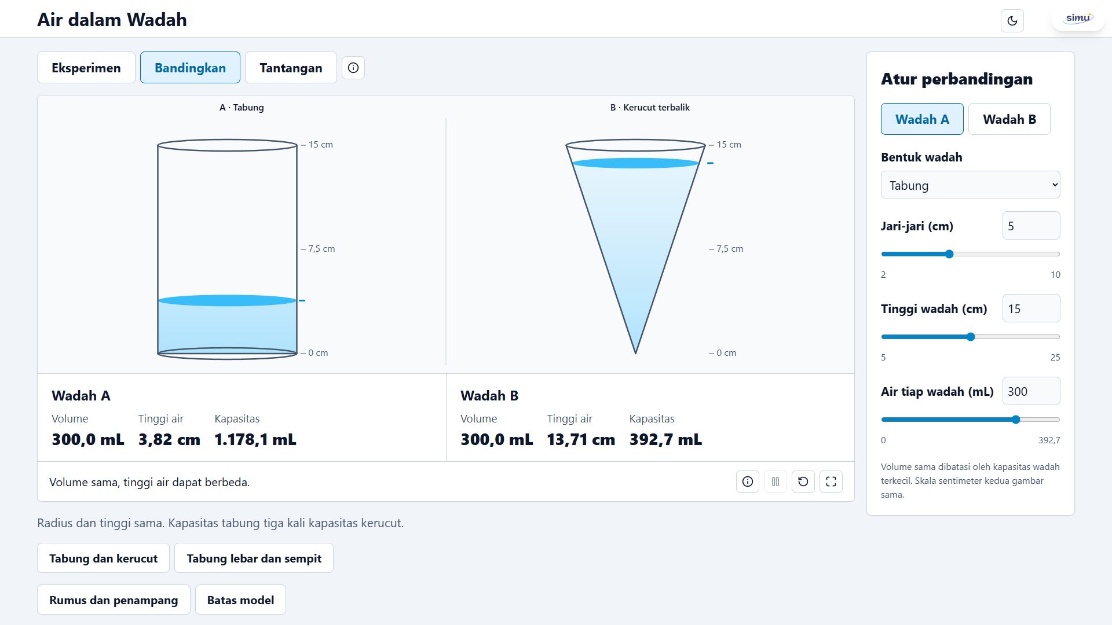Viewport: 1112px width, 625px height.
Task: Click Wadah A capacity value 1.178,1 mL
Action: coord(255,440)
